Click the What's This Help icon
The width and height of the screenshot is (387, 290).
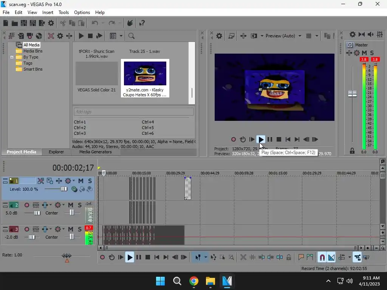[x=142, y=23]
